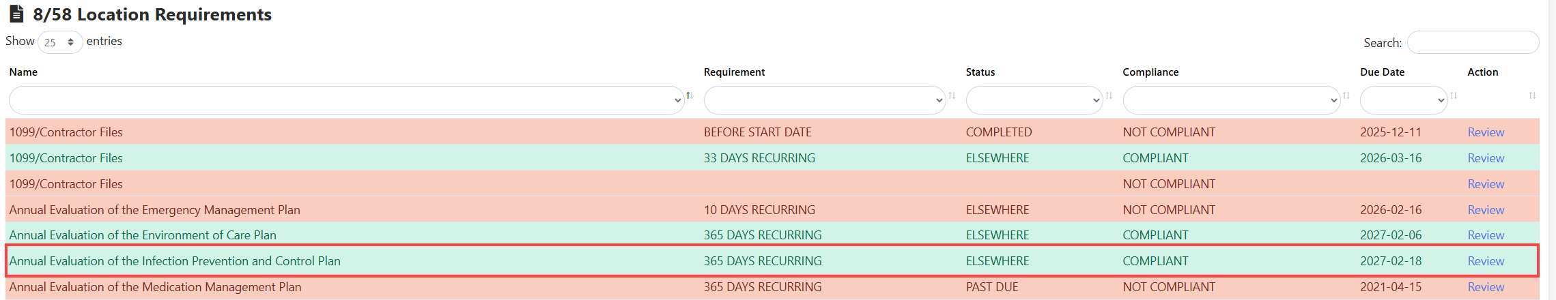Review the 33 Days Recurring Contractor Files
Viewport: 1556px width, 300px height.
(x=1486, y=158)
